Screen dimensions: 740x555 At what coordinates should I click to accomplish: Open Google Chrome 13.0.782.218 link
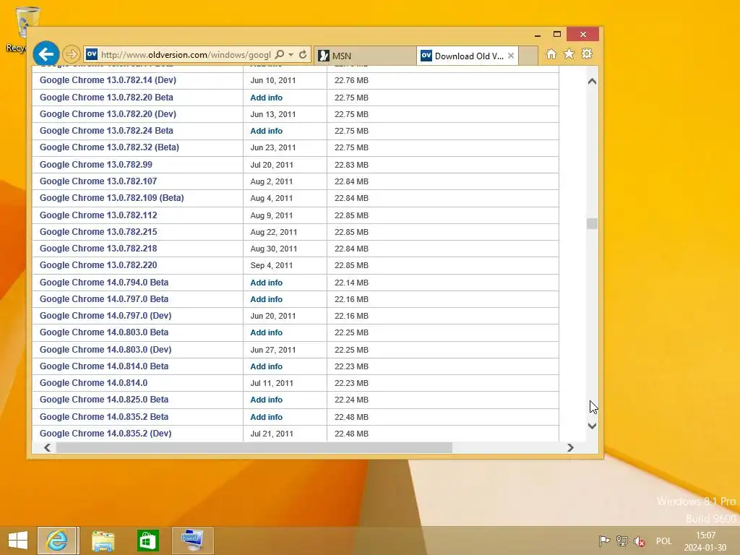[98, 249]
